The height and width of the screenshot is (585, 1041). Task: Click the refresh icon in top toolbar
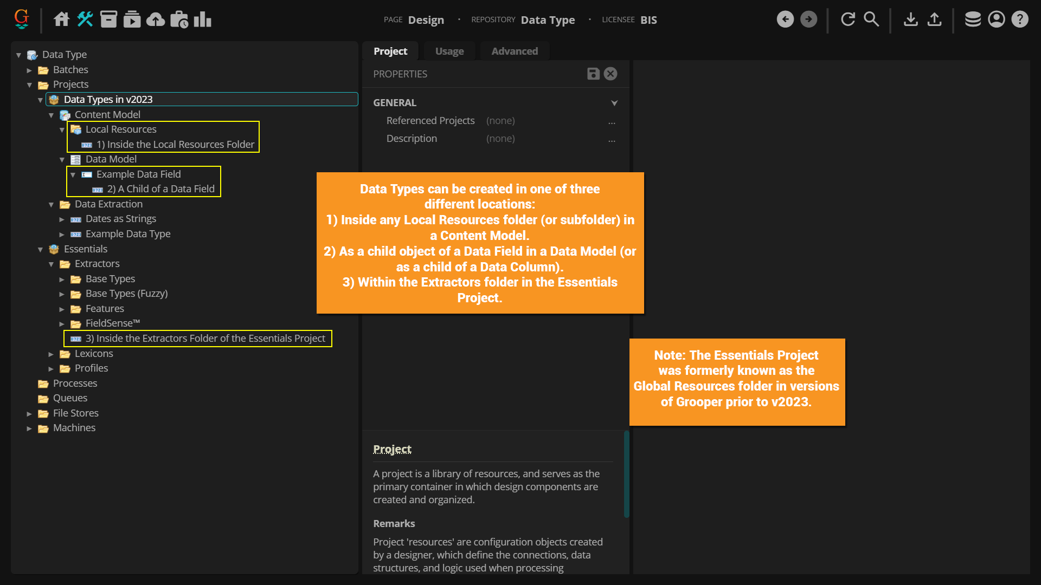(x=848, y=19)
